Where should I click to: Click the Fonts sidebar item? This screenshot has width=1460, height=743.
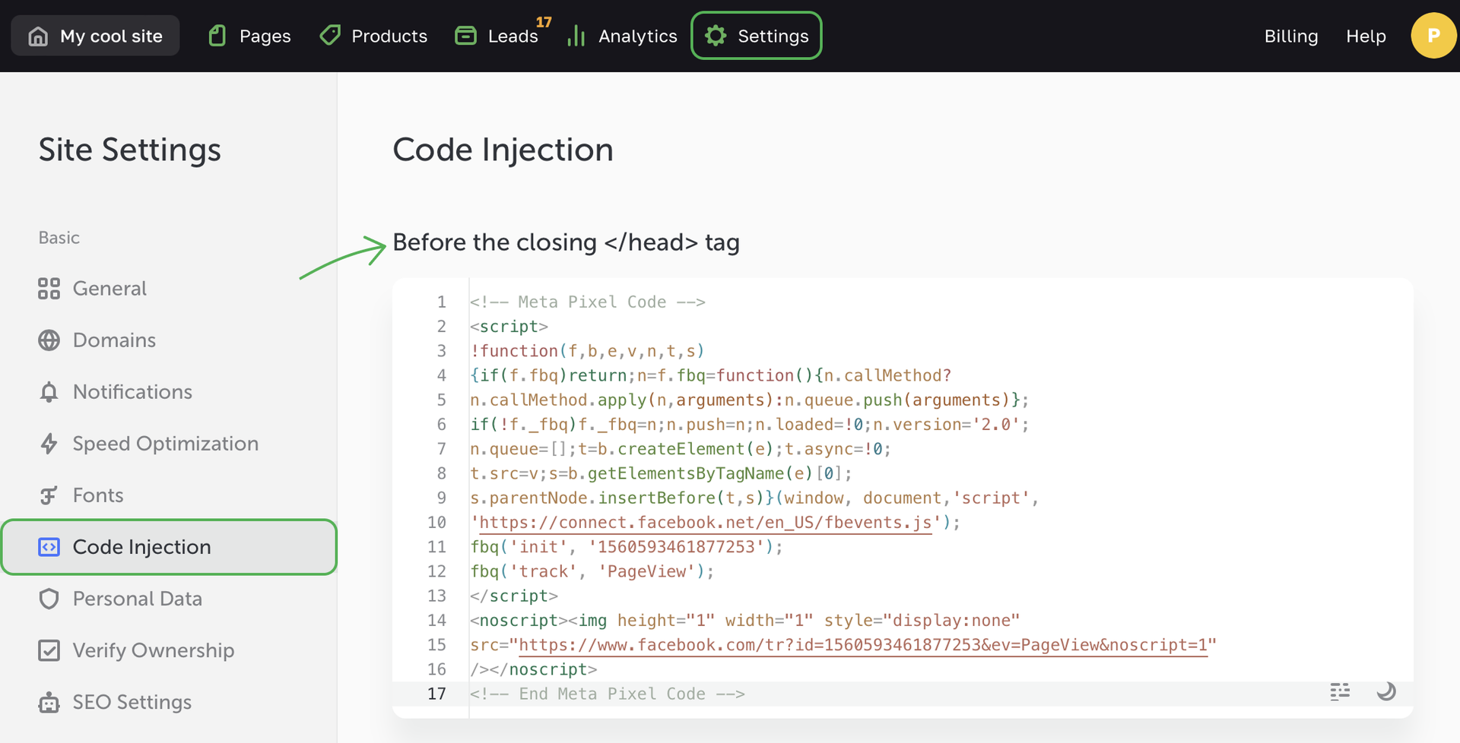tap(97, 495)
